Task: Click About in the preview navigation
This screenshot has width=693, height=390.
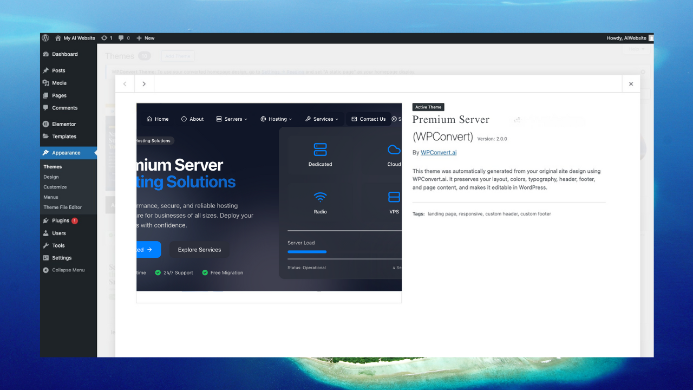Action: [x=192, y=119]
